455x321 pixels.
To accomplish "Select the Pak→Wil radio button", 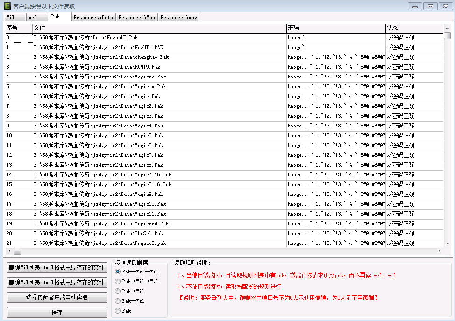I will tap(118, 291).
